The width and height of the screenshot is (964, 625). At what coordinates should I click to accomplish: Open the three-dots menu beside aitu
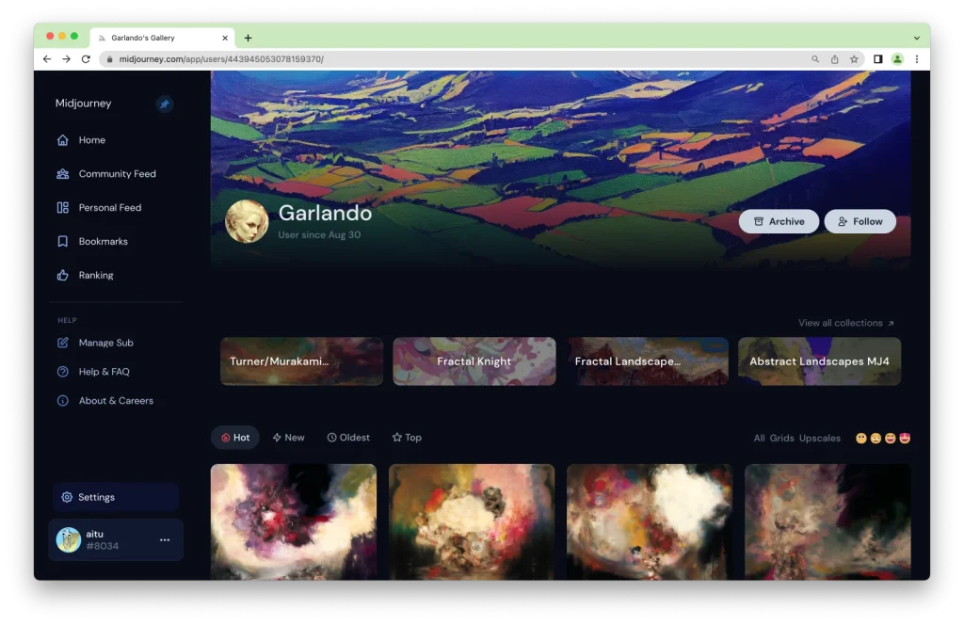tap(165, 540)
